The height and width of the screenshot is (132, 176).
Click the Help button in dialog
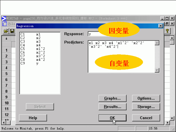(33, 118)
